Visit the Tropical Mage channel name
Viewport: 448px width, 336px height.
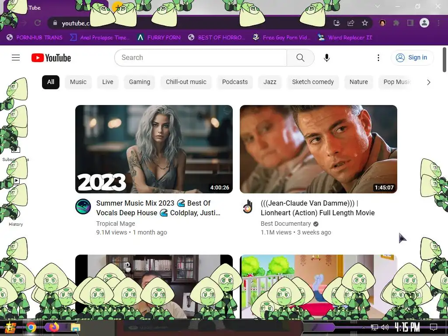click(115, 224)
